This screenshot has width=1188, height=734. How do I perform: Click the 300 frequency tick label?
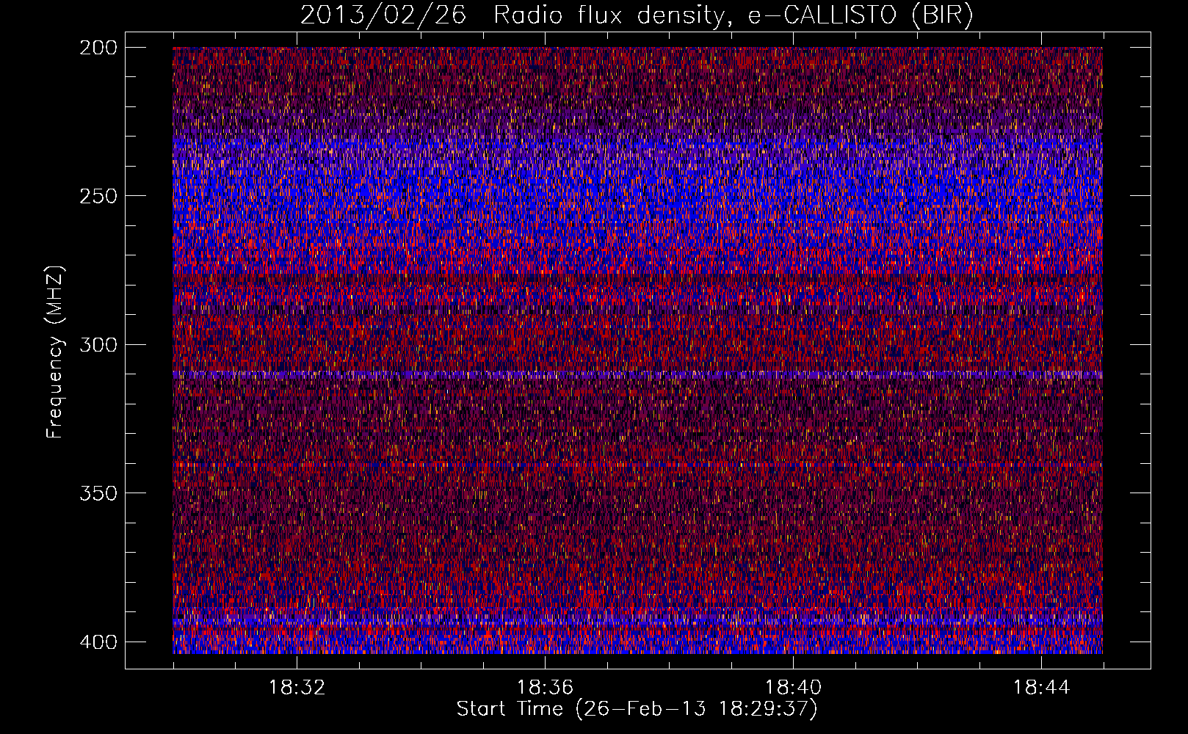pyautogui.click(x=98, y=344)
